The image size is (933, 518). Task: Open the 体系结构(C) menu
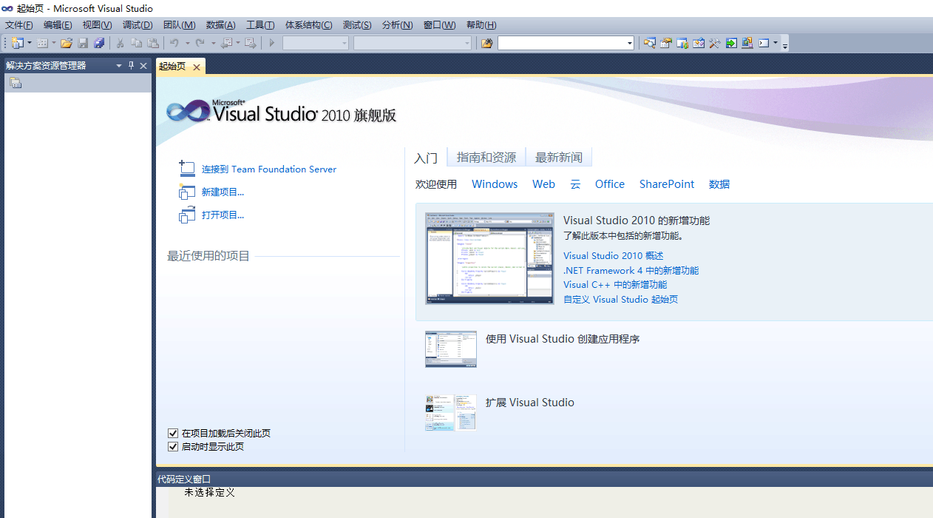308,25
